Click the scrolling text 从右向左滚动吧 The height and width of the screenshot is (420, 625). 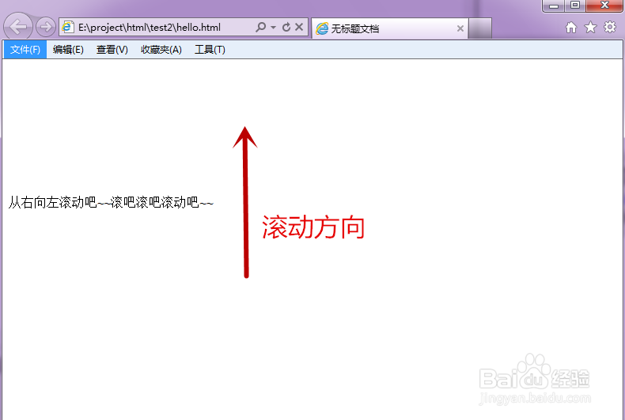(112, 202)
